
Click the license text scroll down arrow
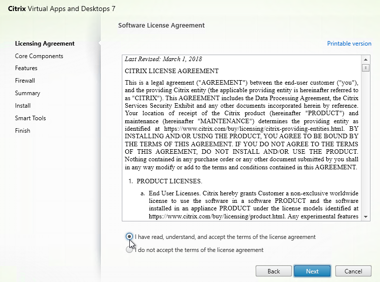tap(365, 217)
